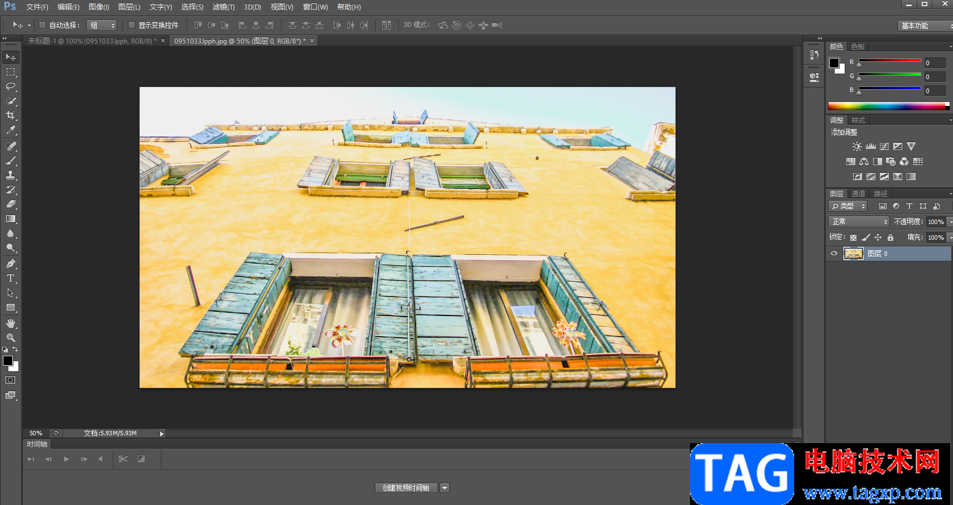Select the Eyedropper tool
The height and width of the screenshot is (505, 953).
(11, 130)
